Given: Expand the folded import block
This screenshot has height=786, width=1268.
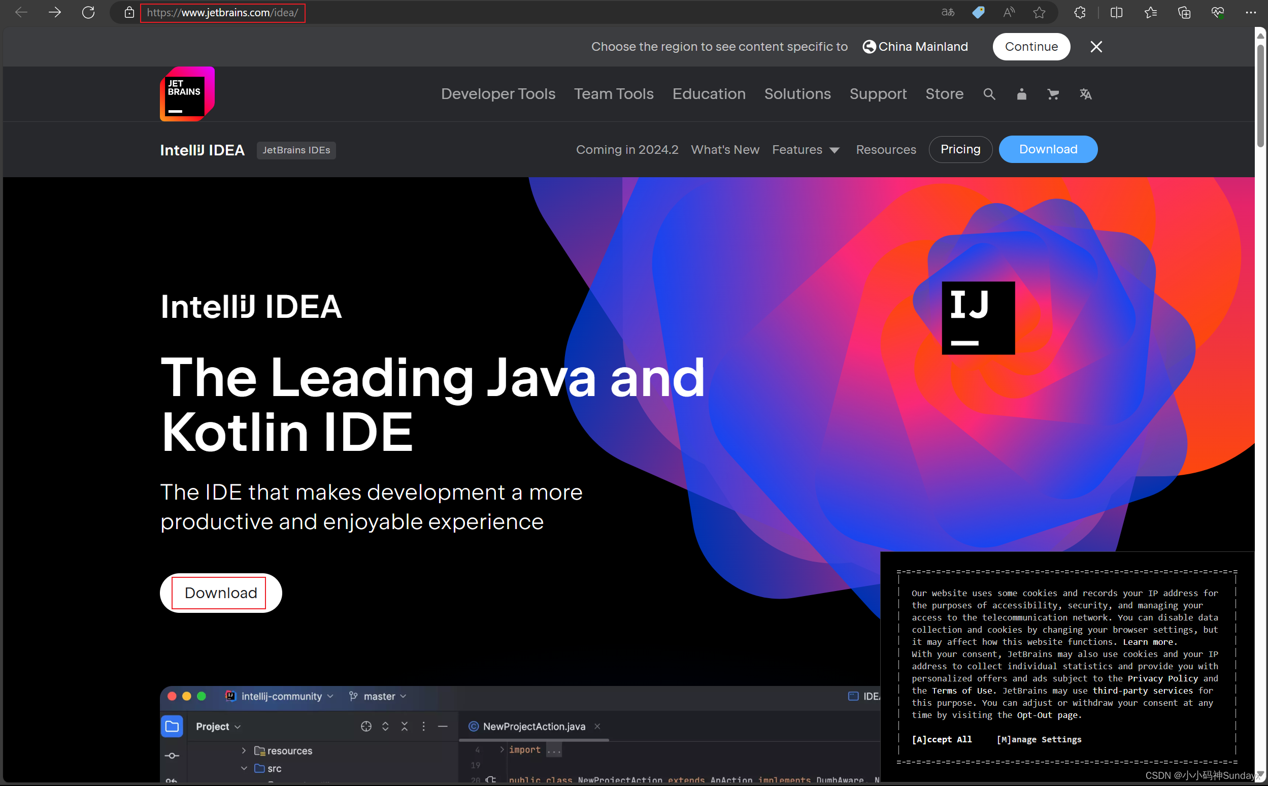Looking at the screenshot, I should (502, 749).
